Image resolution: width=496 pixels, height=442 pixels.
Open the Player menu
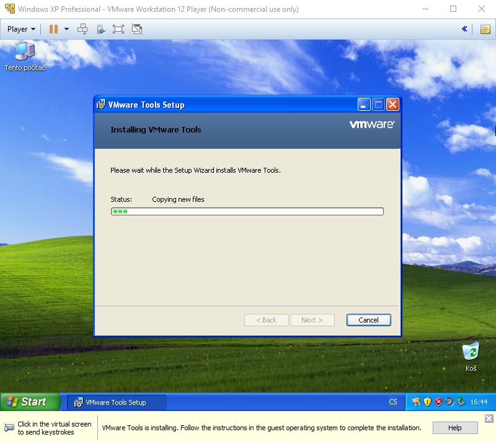pos(21,29)
